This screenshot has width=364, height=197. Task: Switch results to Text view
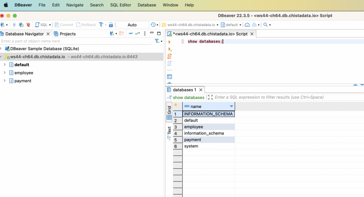point(169,133)
